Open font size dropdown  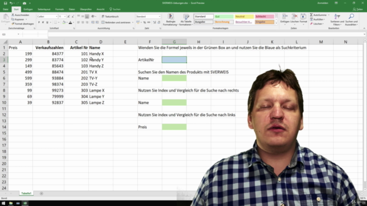click(x=65, y=17)
